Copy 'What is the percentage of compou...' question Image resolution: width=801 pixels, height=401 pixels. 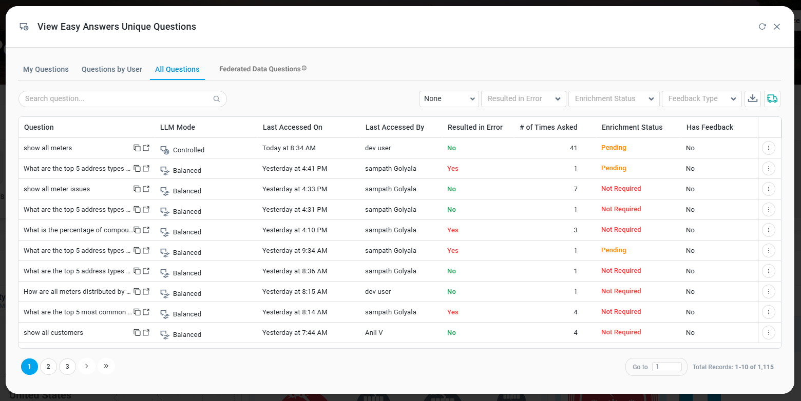point(137,230)
